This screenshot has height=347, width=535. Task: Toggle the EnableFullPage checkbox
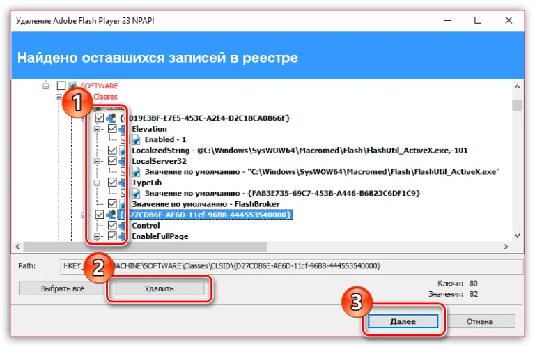(x=112, y=236)
